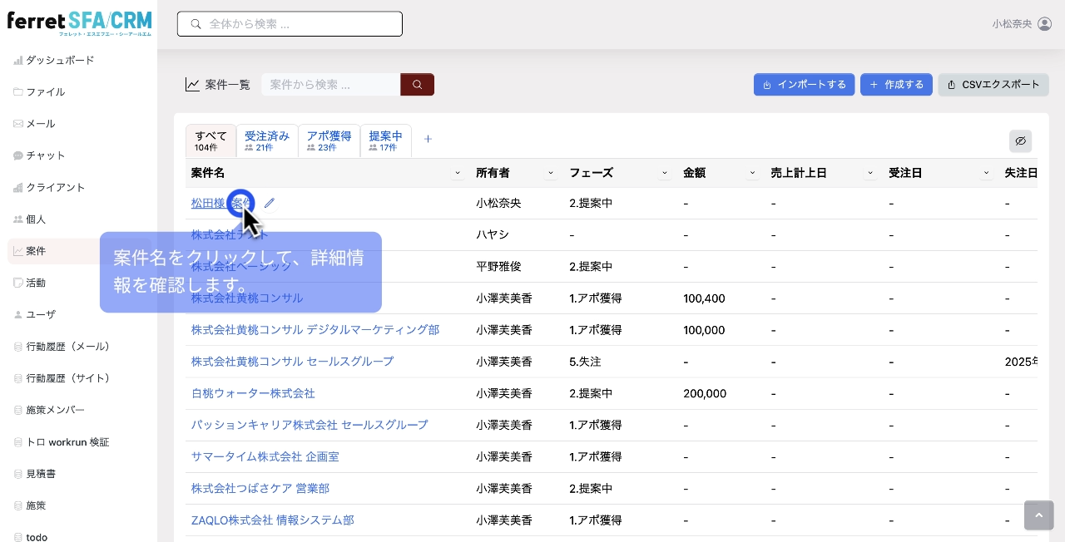The image size is (1065, 542).
Task: Click the 案件 line chart sidebar icon
Action: (18, 251)
